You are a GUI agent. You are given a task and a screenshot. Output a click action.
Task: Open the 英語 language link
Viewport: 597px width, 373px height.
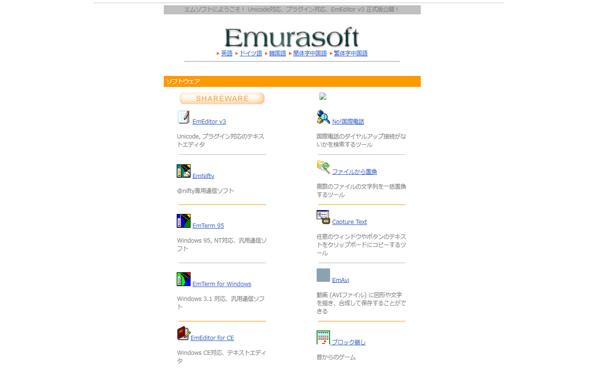coord(227,53)
